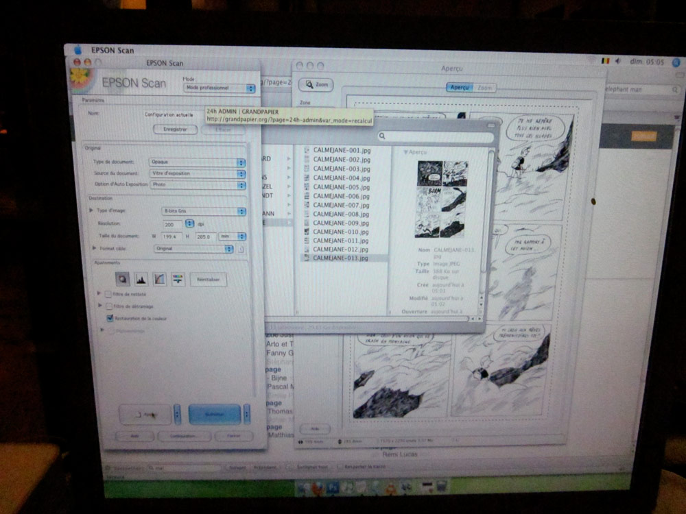Switch to the Aperçu tab in preview window
Viewport: 686px width, 514px height.
[x=459, y=88]
